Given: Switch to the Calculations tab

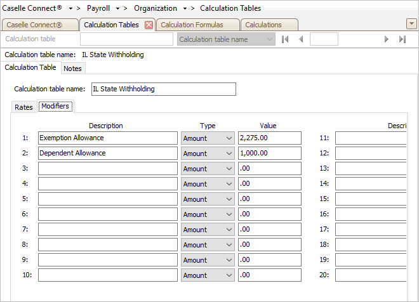Looking at the screenshot, I should tap(269, 25).
